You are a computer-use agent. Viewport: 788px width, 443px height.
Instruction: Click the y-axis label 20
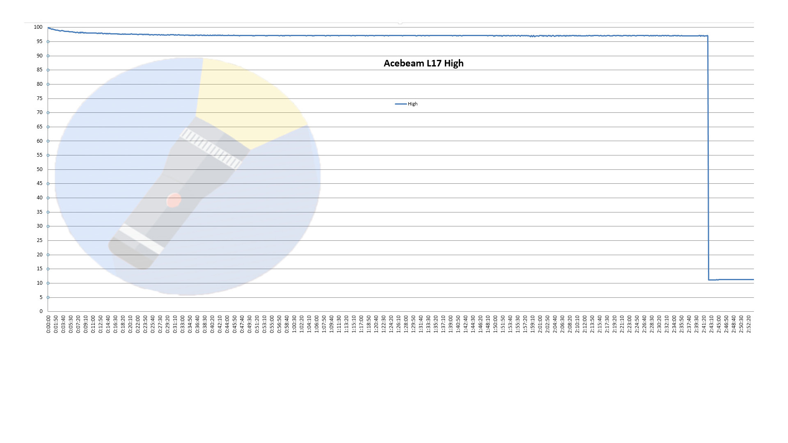tap(39, 255)
